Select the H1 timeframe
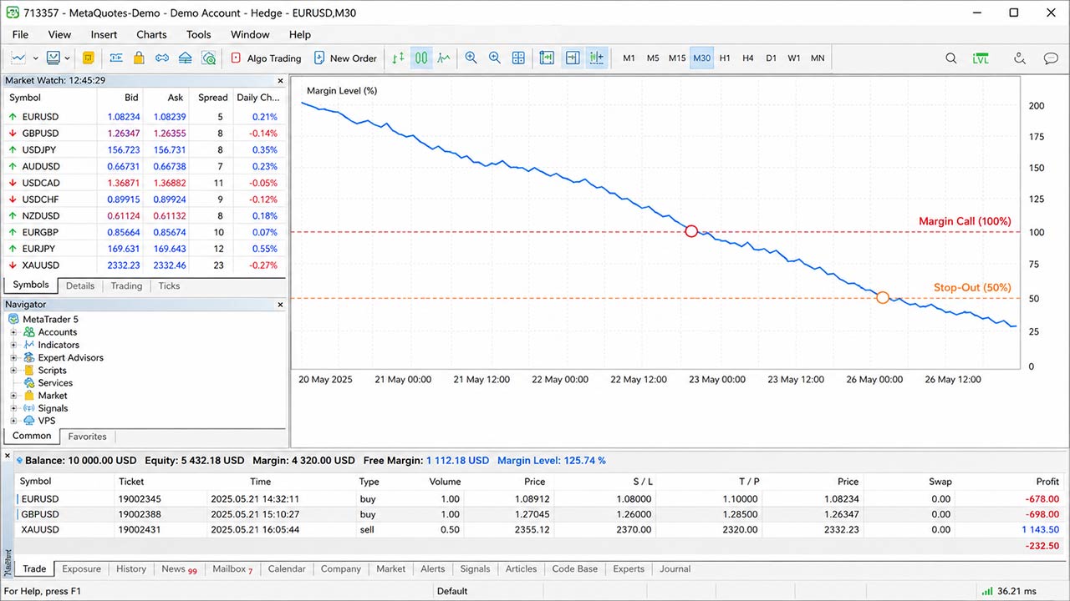Screen dimensions: 1070x601 tap(725, 58)
